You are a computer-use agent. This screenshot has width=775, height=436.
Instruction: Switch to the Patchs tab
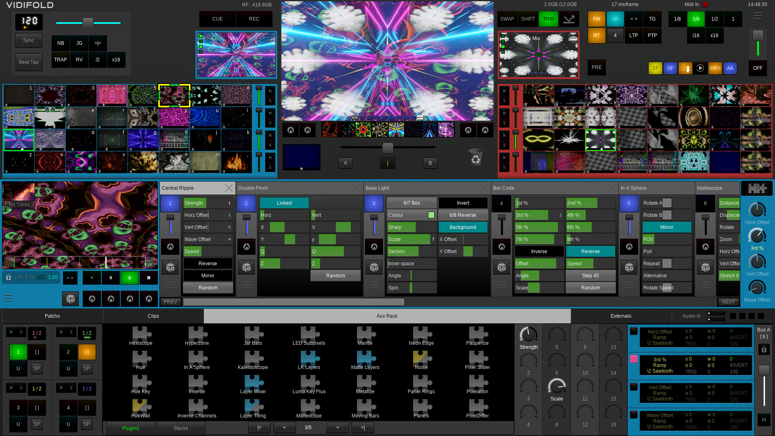tap(52, 316)
